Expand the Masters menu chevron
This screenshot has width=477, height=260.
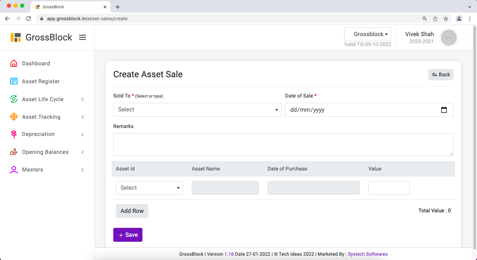click(83, 170)
